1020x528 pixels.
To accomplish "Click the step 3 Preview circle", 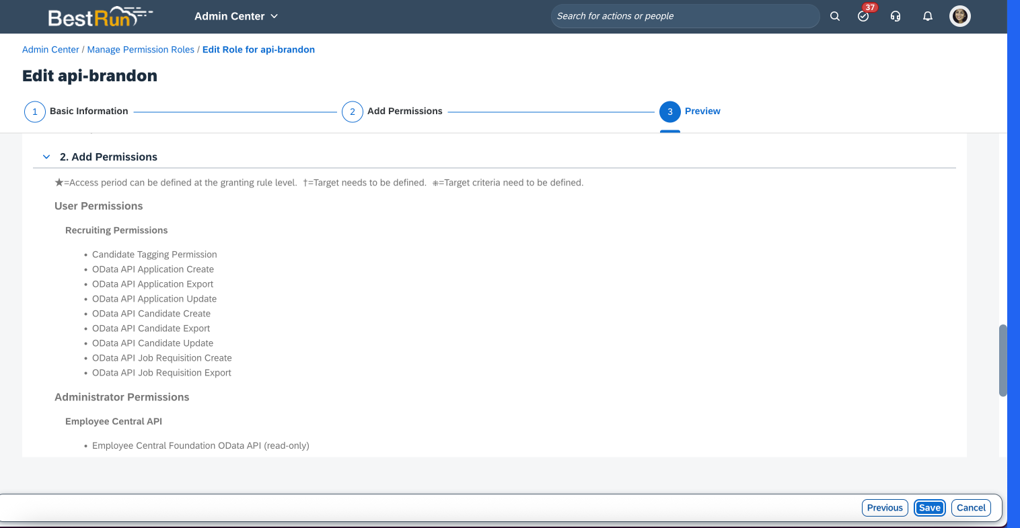I will pos(670,112).
